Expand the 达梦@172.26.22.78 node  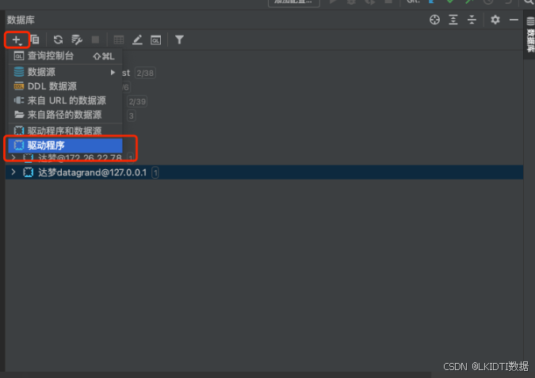(13, 157)
